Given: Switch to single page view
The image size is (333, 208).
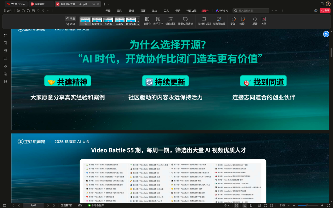Looking at the screenshot, I should 245,206.
